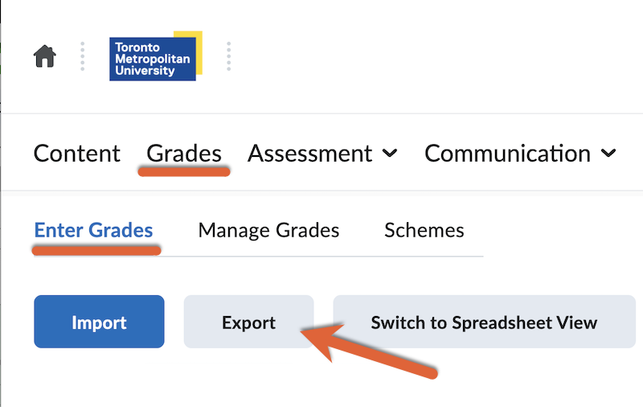
Task: Click the orange underline beneath Enter Grades
Action: [96, 249]
